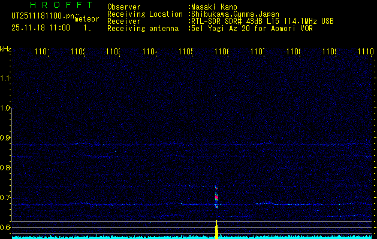377x239 pixels.
Task: Click the 1.0 kHz frequency axis mark
Action: pyautogui.click(x=5, y=108)
